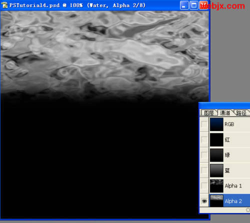The height and width of the screenshot is (223, 250).
Task: Show the Alpha 1 channel visibility box
Action: 204,185
